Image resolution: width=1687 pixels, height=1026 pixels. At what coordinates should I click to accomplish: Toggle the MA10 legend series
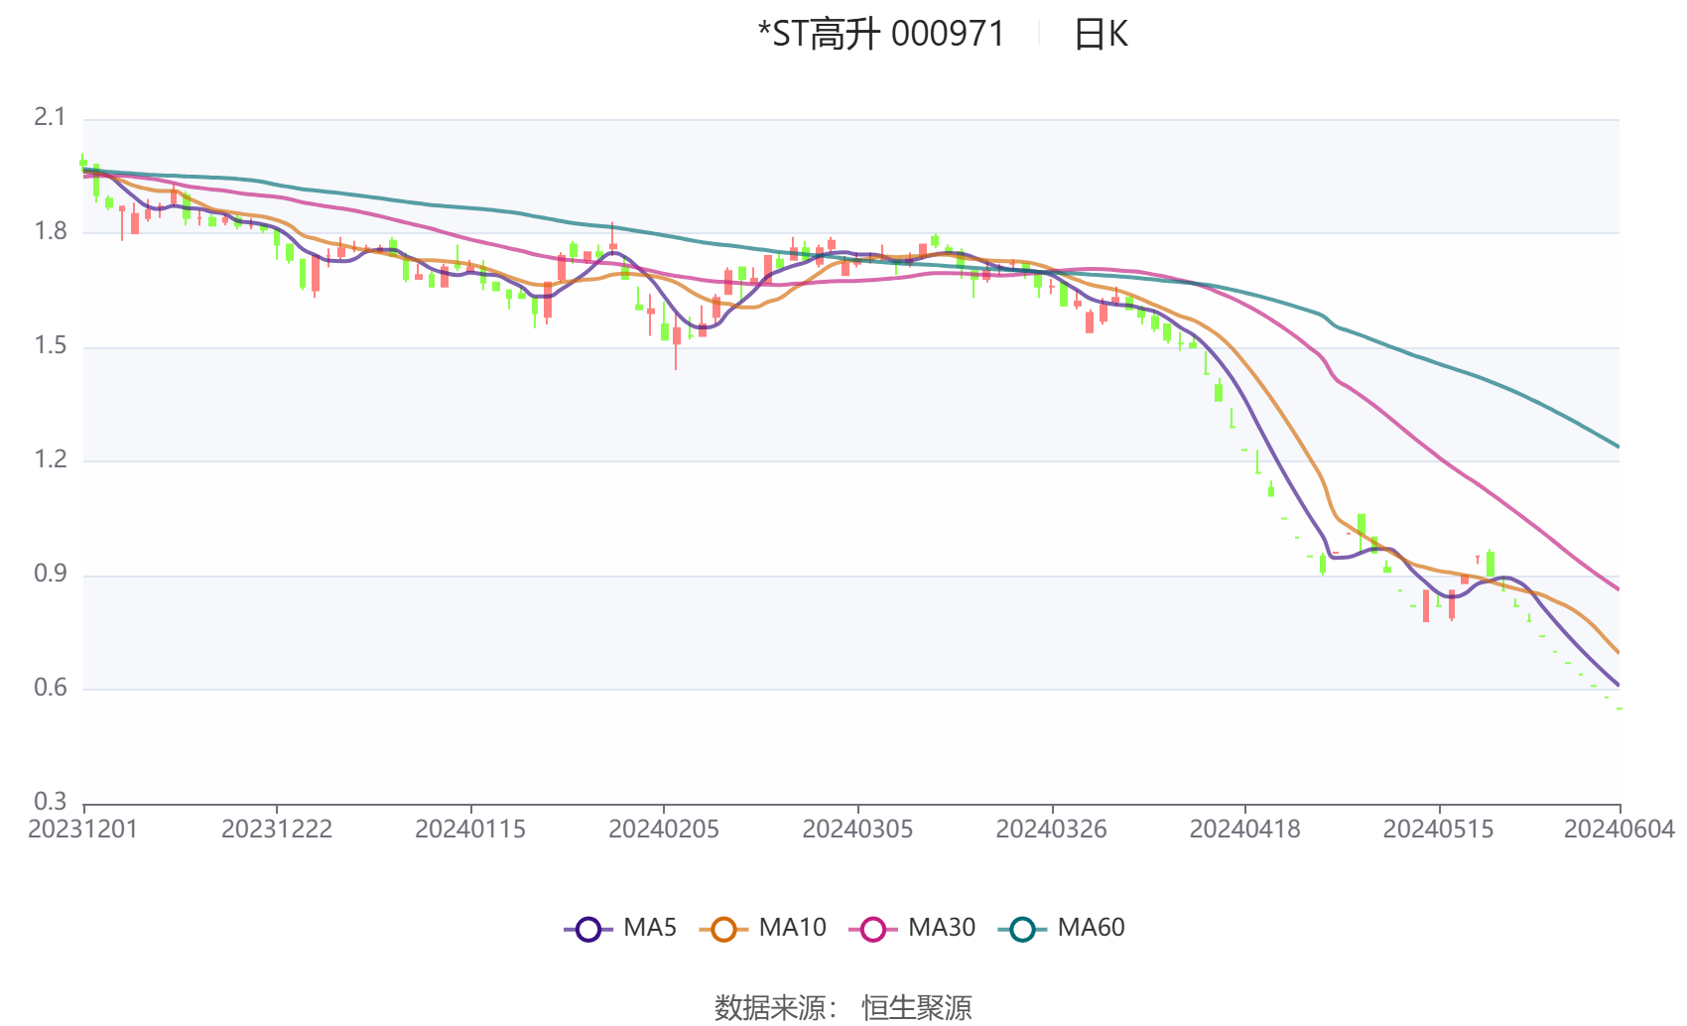coord(763,928)
